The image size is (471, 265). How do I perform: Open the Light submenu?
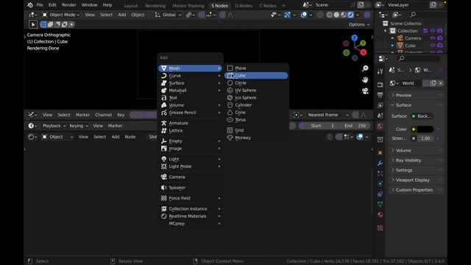click(190, 159)
